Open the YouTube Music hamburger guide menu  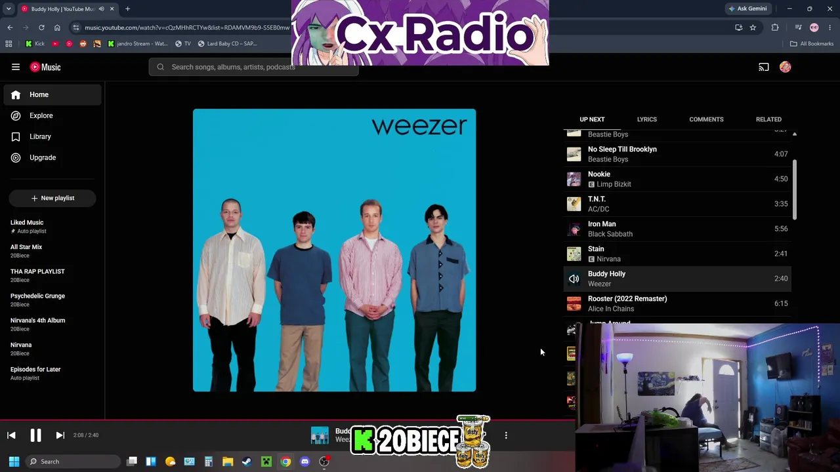pos(16,67)
